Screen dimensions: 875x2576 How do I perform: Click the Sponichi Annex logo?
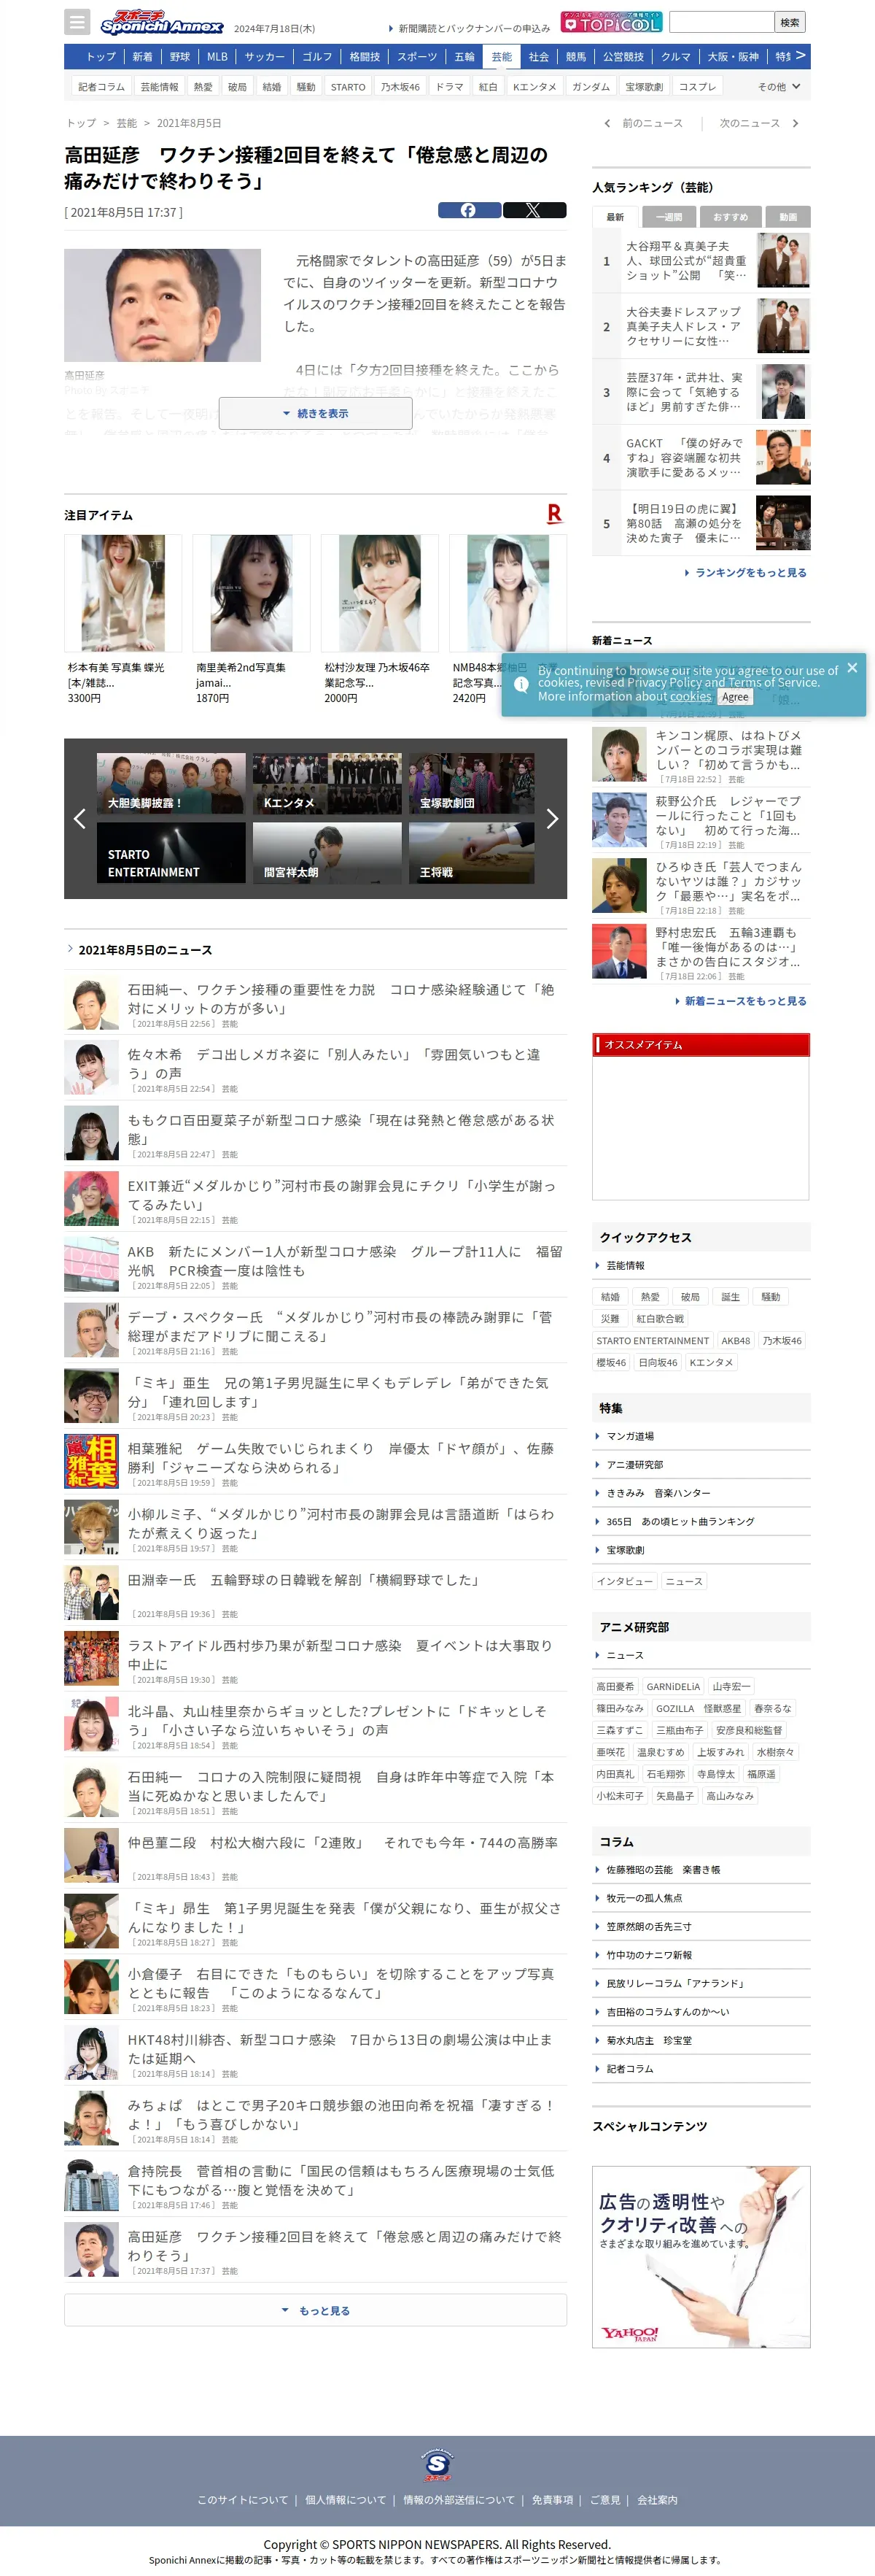(161, 22)
